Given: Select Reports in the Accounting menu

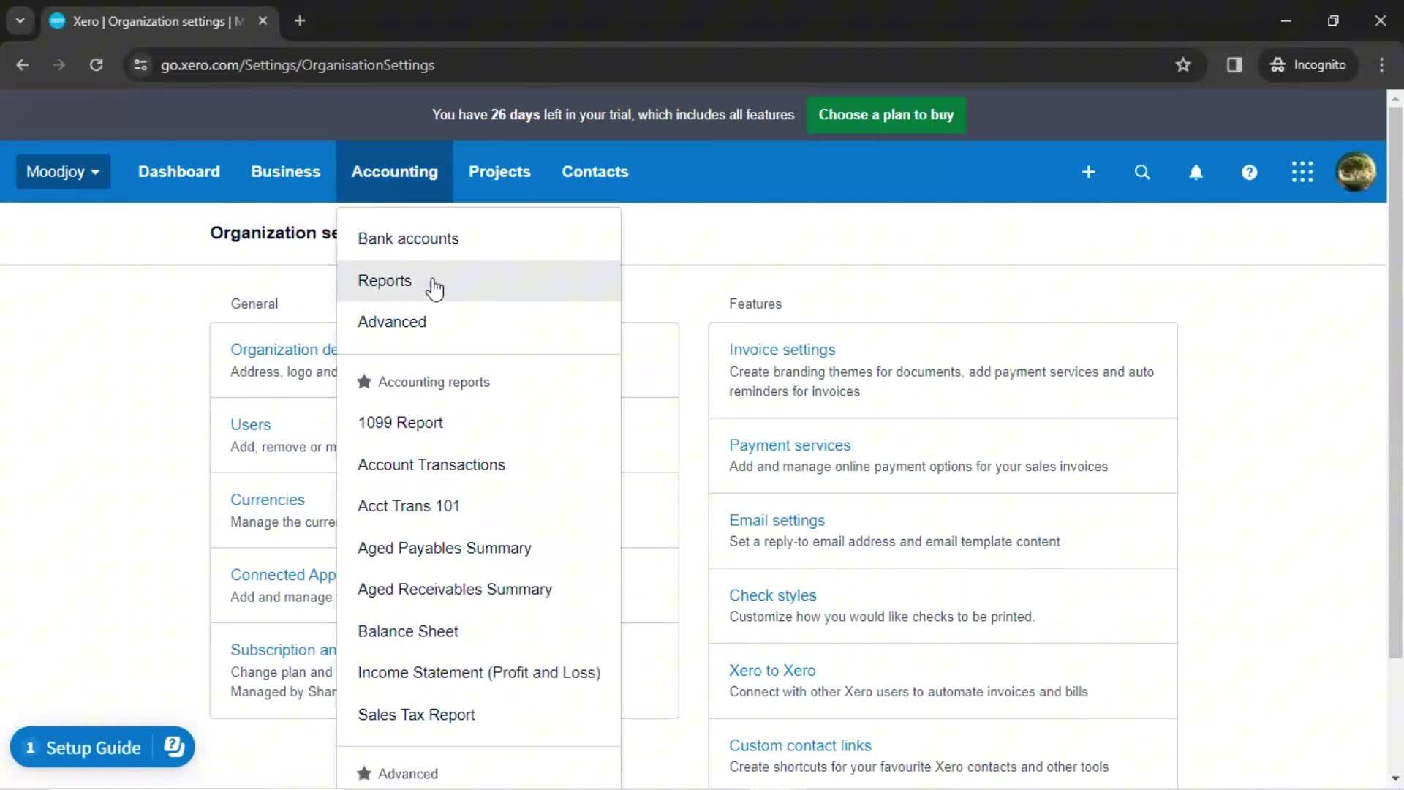Looking at the screenshot, I should click(x=478, y=281).
